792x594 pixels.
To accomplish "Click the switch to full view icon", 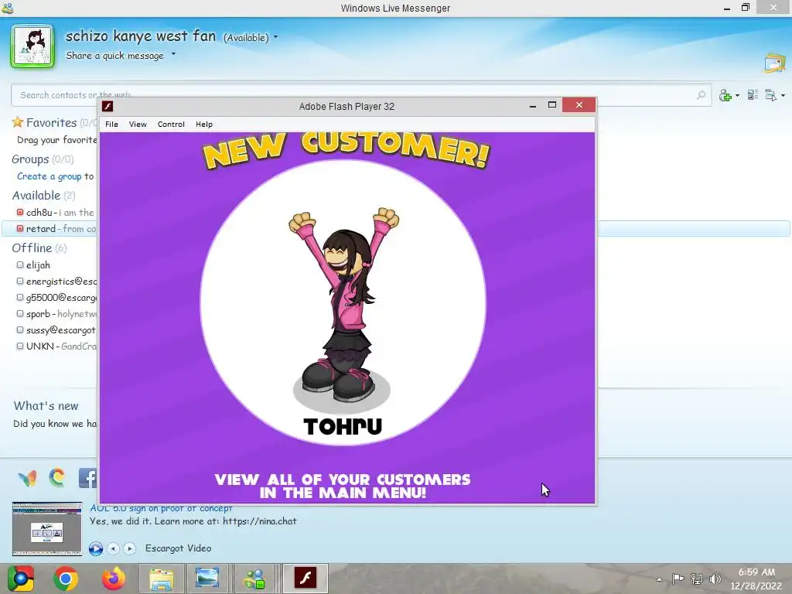I will [775, 63].
